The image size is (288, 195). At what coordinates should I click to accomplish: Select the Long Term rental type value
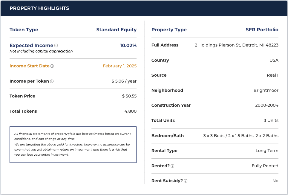[267, 151]
